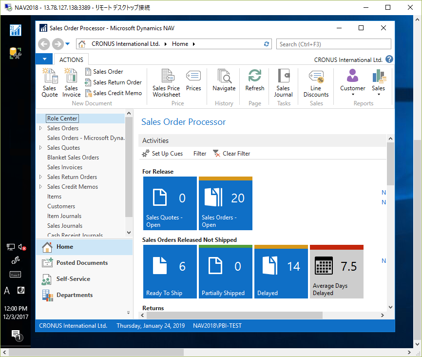Open the Sales Orders - Open cue tile
This screenshot has height=357, width=422.
point(226,203)
